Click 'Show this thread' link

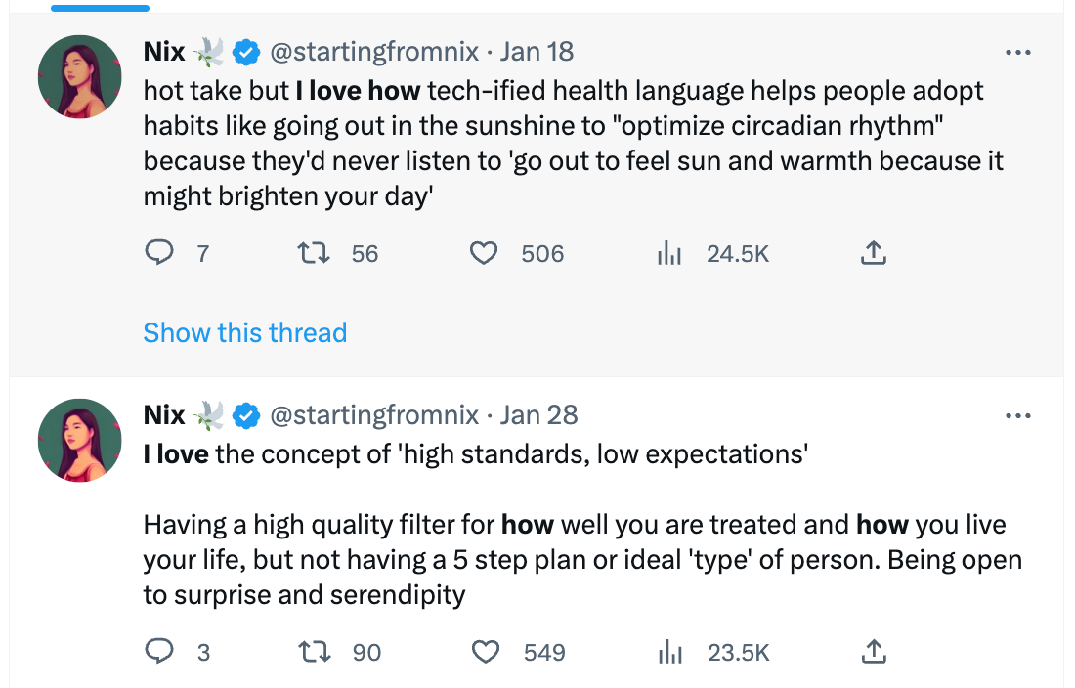click(244, 333)
